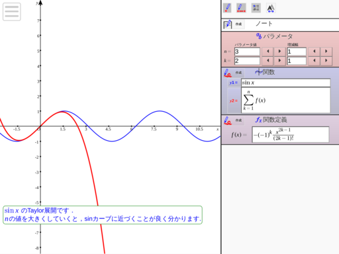This screenshot has width=339, height=254.
Task: Click the k step size field
Action: [297, 61]
